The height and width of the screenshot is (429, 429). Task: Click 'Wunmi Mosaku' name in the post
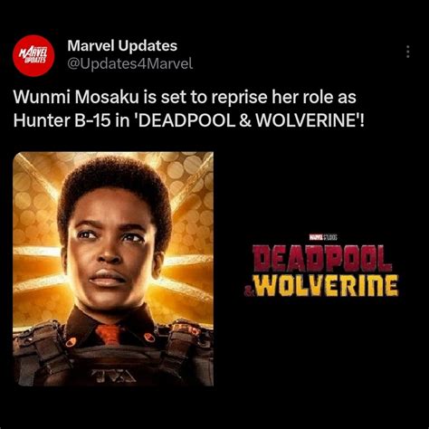(x=76, y=98)
